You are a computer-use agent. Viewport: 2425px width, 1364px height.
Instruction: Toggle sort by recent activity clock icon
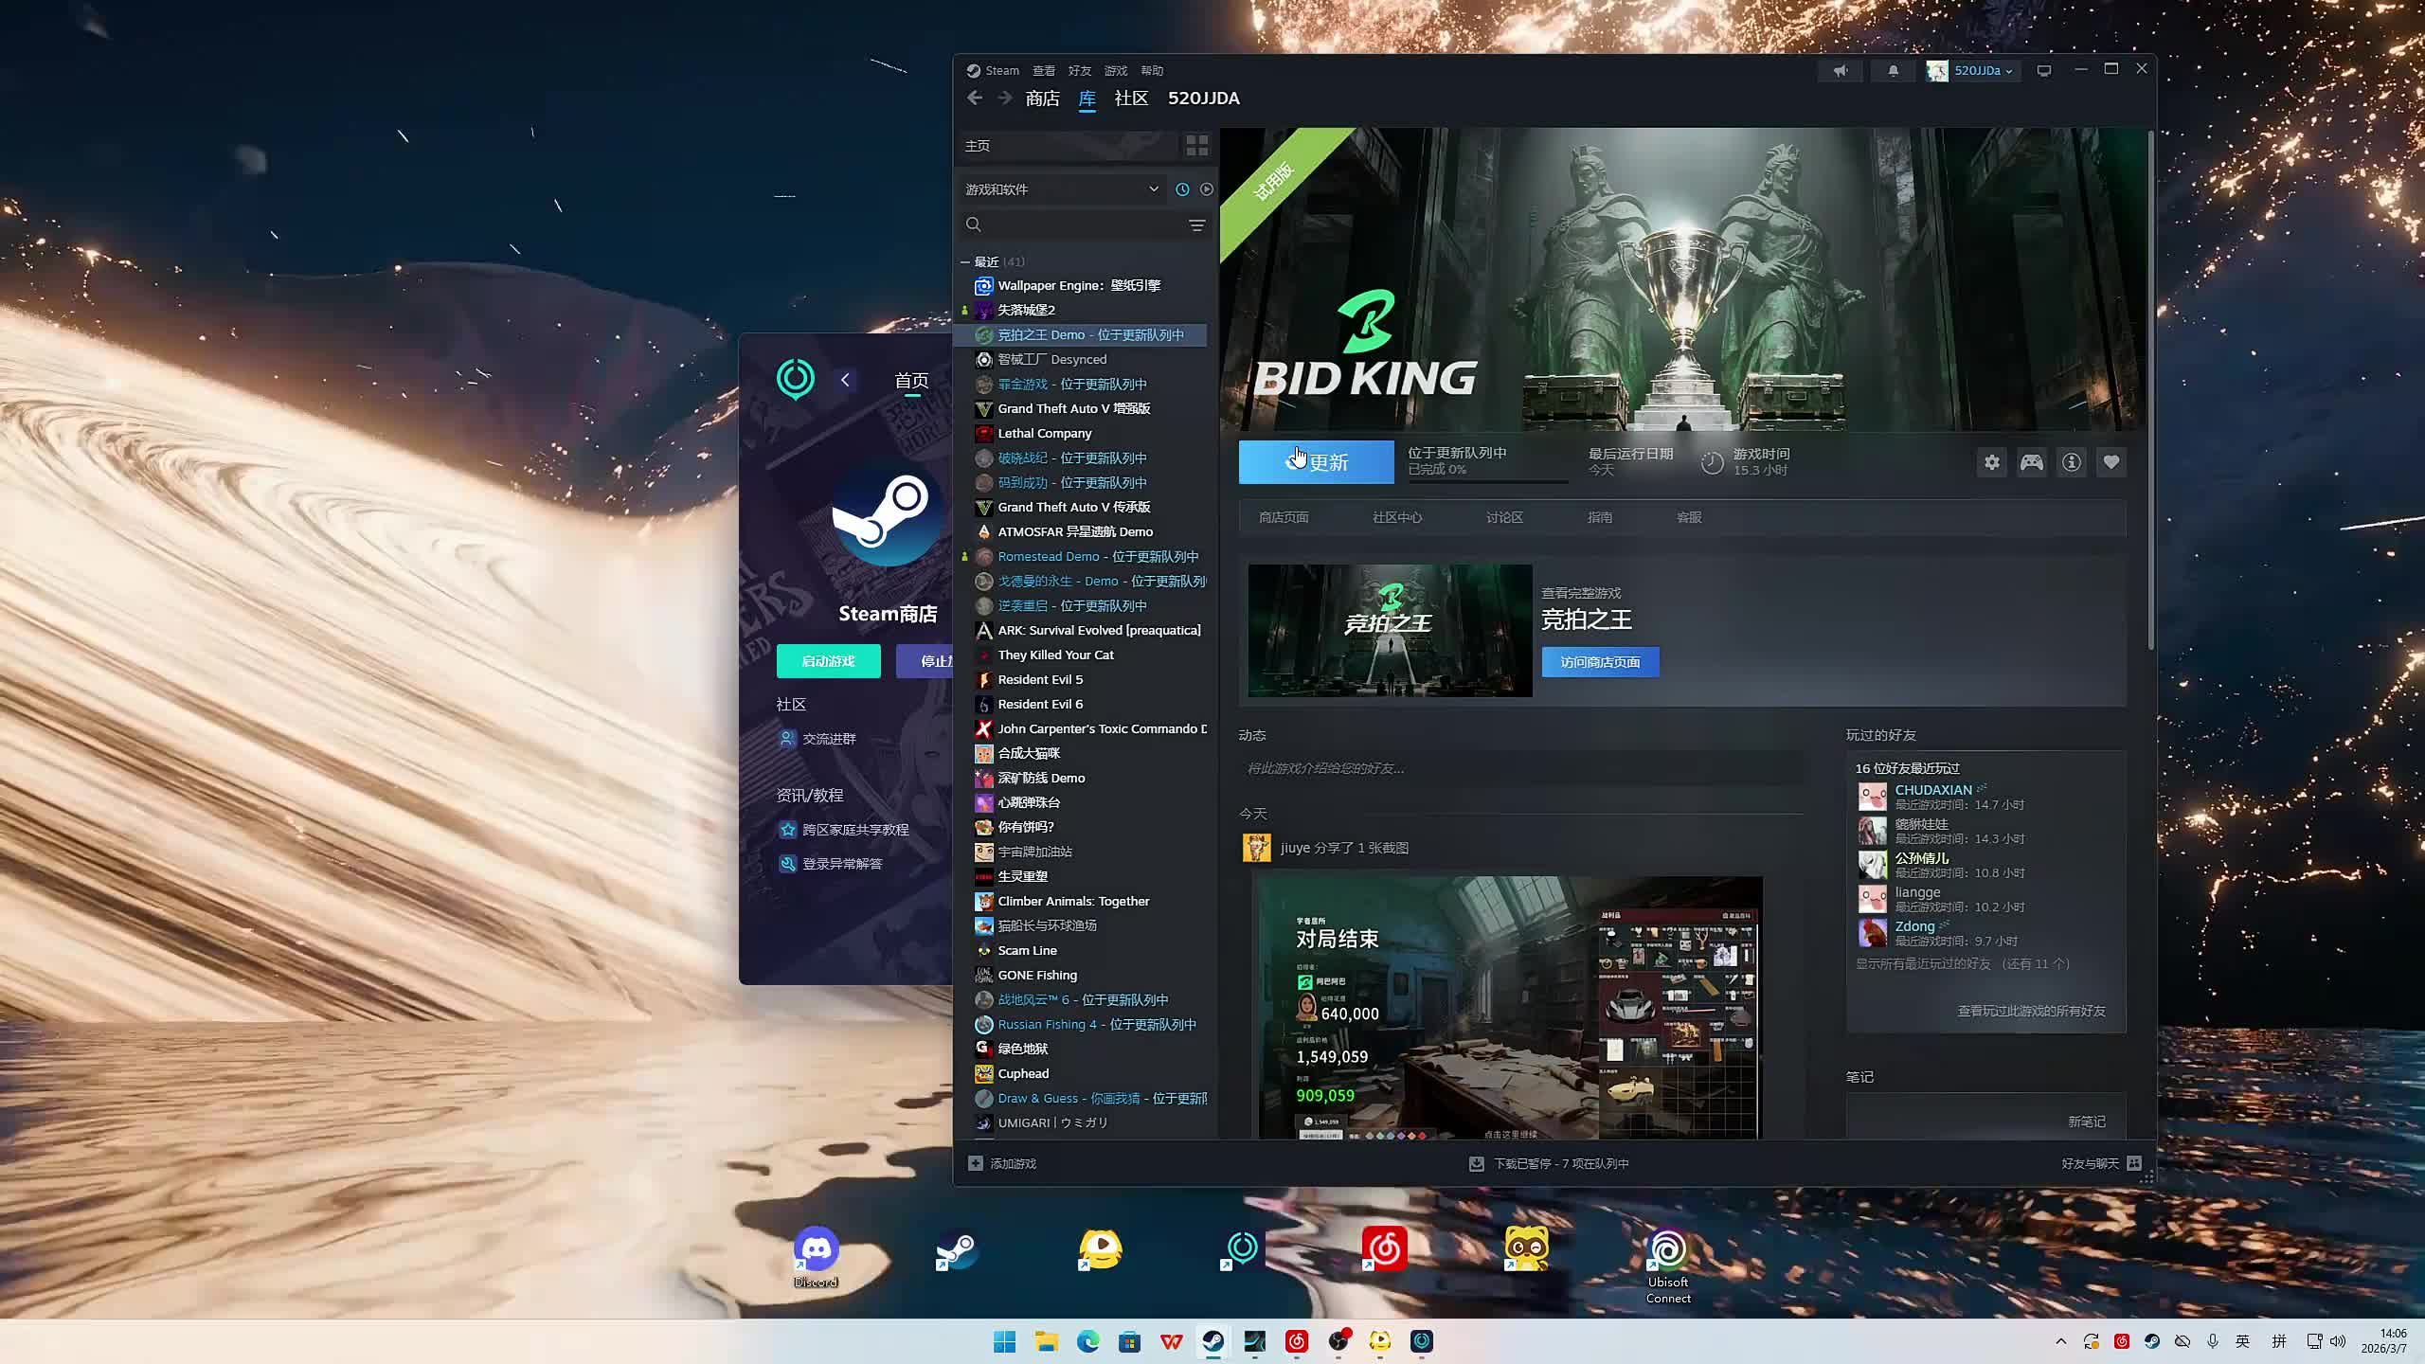1182,189
